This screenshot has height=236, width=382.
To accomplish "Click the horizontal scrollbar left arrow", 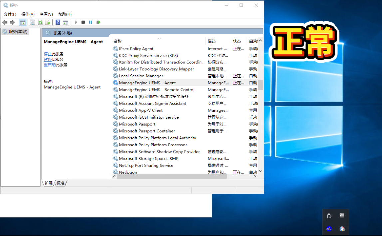I will [x=114, y=177].
